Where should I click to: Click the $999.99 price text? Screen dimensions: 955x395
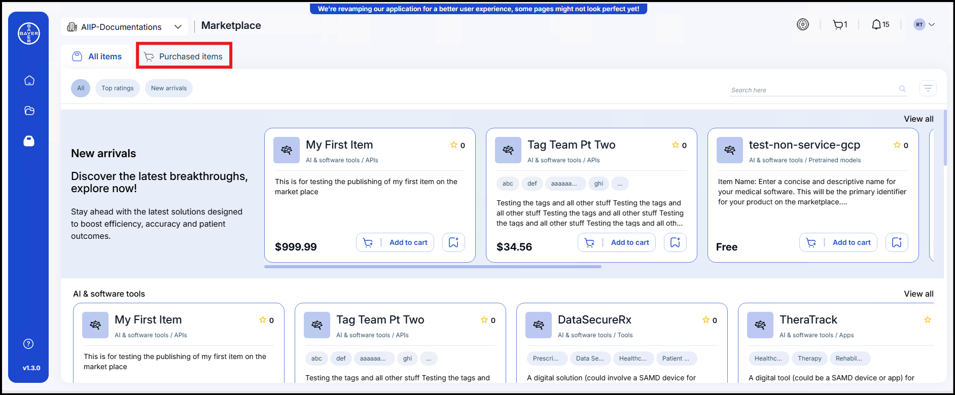pos(296,247)
